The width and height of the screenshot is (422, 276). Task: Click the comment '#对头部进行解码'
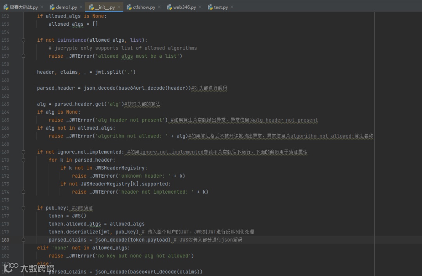[x=209, y=88]
